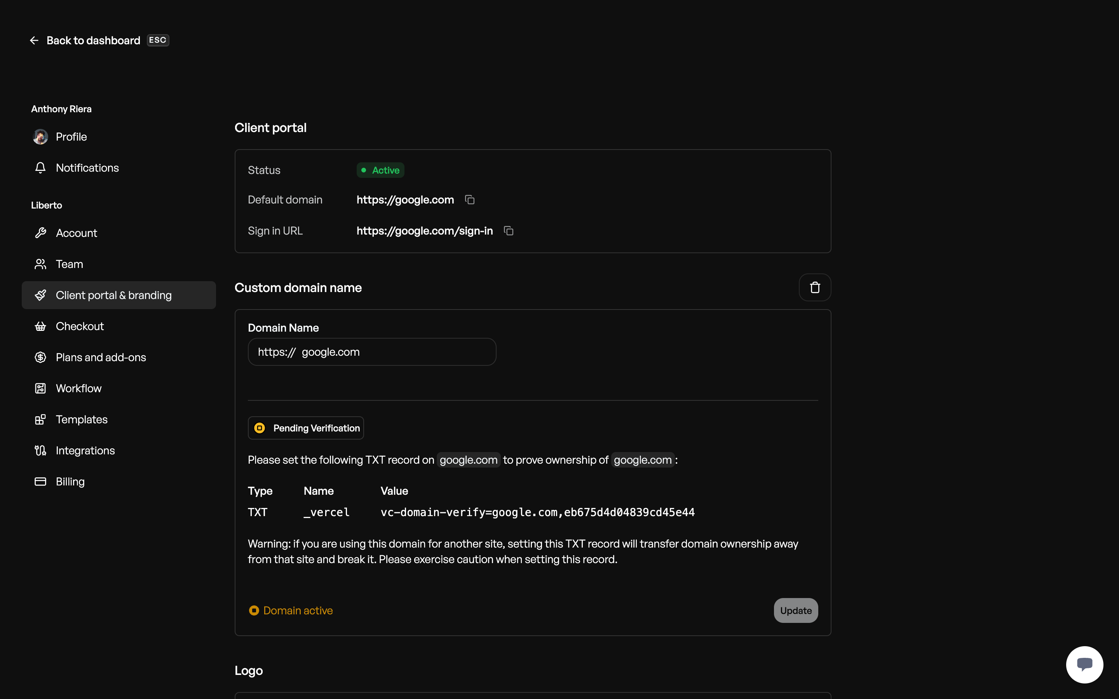The width and height of the screenshot is (1119, 699).
Task: Click the delete custom domain icon
Action: click(x=814, y=287)
